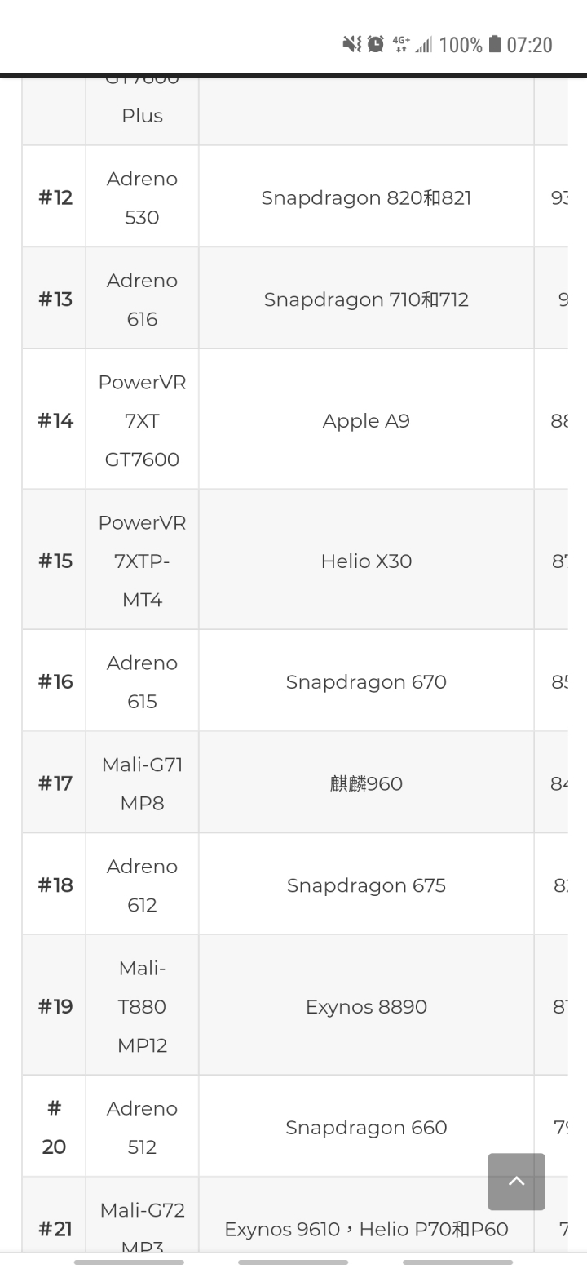Select the Adreno 530 GPU cell

pos(142,197)
